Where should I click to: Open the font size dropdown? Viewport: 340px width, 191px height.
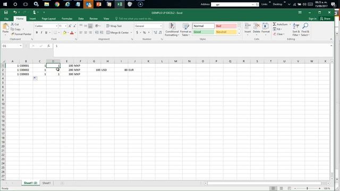point(66,26)
